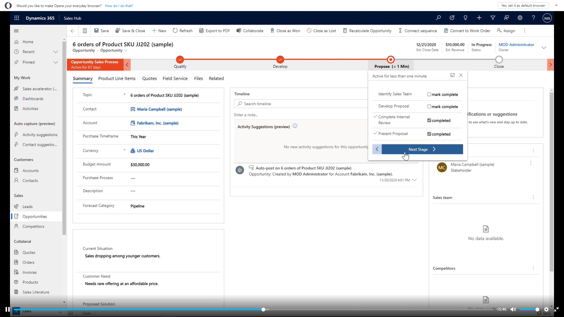Screen dimensions: 564x317
Task: Uncheck Complete Internal Review completed
Action: point(429,120)
